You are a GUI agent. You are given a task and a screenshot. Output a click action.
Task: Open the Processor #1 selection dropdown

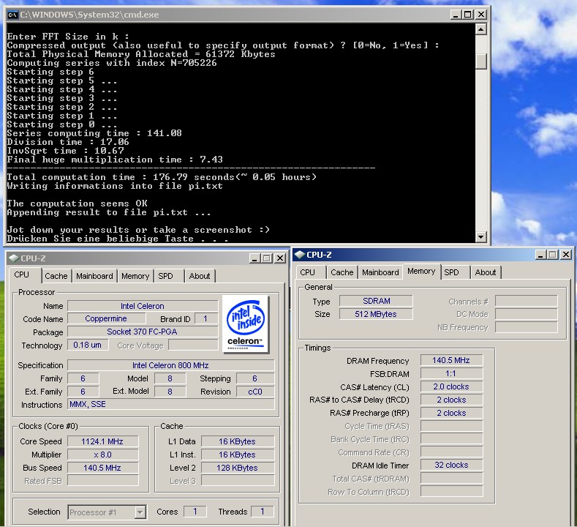coord(140,512)
